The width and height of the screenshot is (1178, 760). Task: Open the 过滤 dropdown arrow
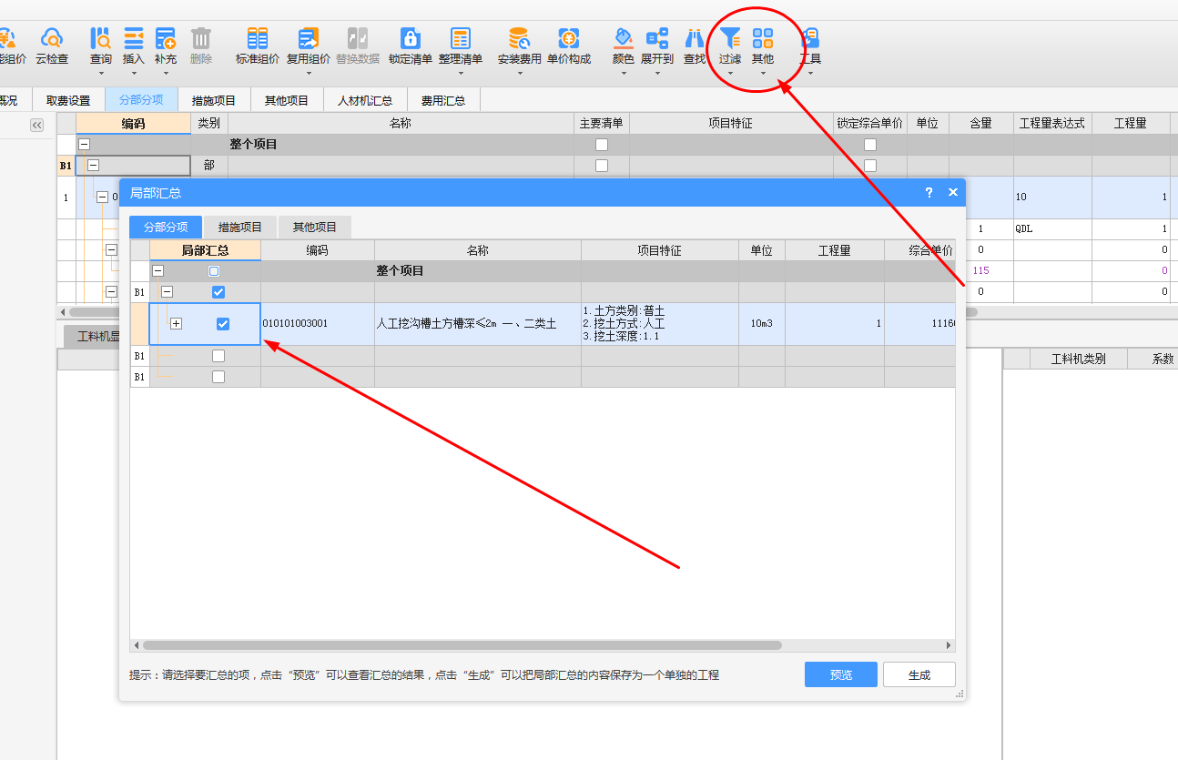point(730,73)
